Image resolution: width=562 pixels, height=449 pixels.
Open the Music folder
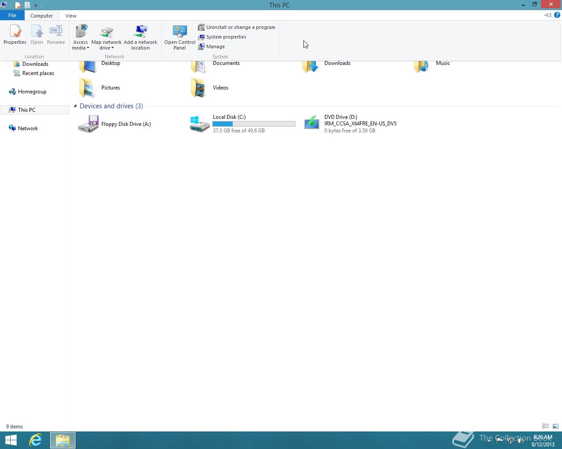click(432, 65)
